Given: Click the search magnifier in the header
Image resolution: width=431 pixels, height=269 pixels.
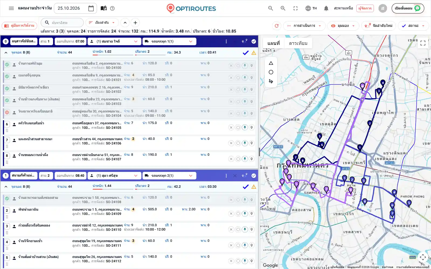Looking at the screenshot, I should coord(271,8).
